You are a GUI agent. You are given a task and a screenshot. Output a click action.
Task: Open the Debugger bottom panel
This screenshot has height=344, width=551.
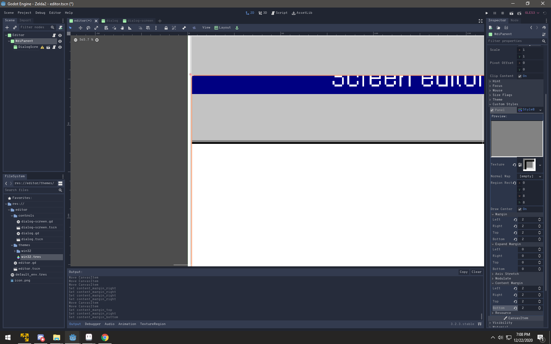(92, 324)
